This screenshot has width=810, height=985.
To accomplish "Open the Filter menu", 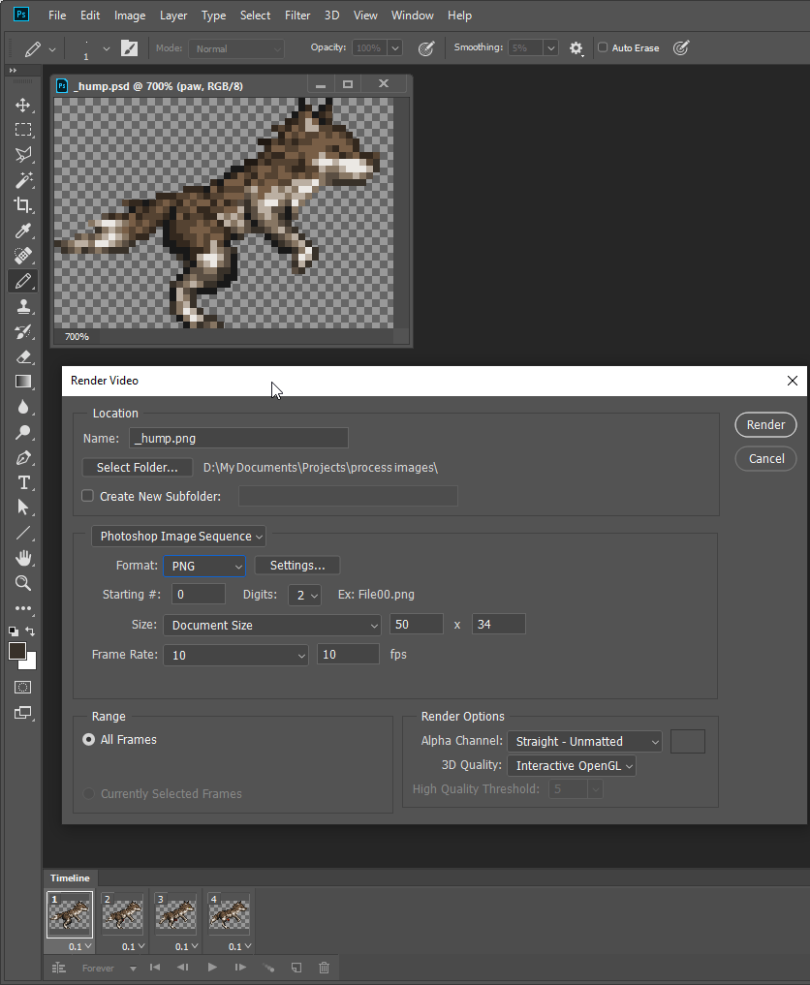I will (x=297, y=15).
